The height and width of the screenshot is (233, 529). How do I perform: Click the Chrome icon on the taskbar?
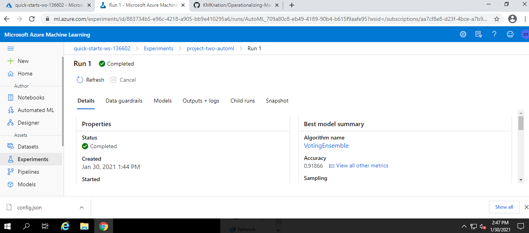(104, 226)
